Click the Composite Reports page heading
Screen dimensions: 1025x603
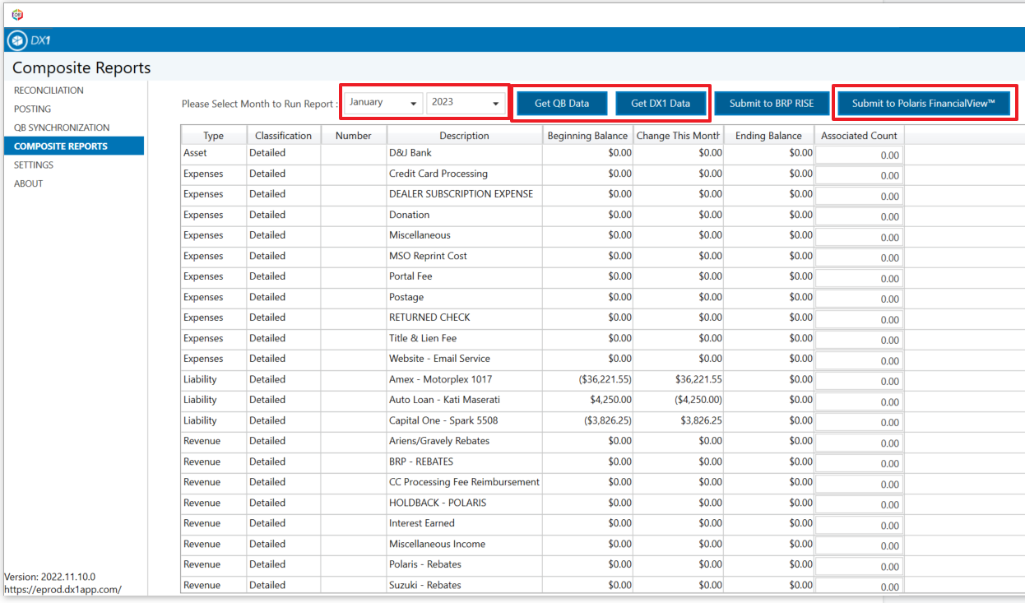[x=81, y=68]
